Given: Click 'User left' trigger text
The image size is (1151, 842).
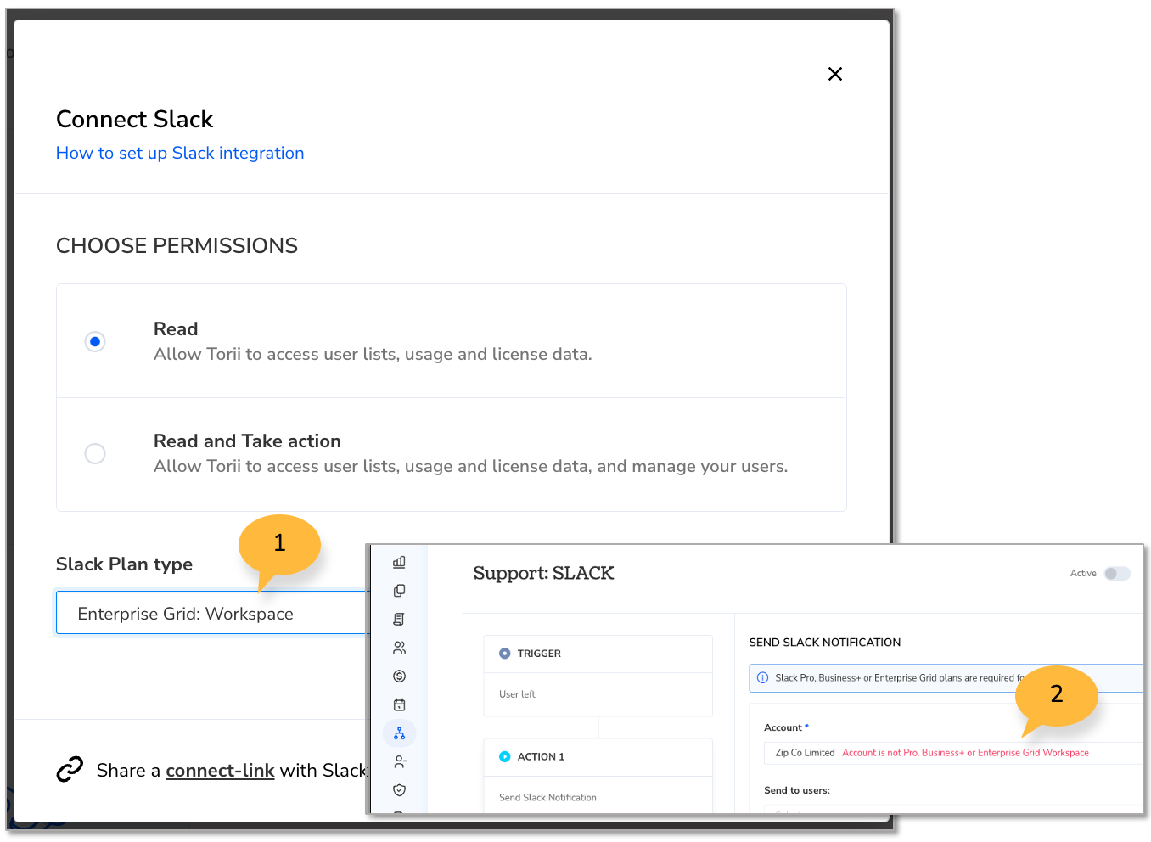Looking at the screenshot, I should [517, 694].
